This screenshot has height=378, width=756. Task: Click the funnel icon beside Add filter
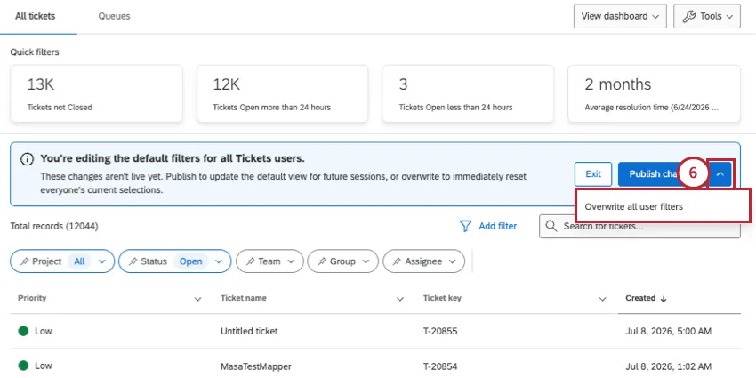coord(465,226)
